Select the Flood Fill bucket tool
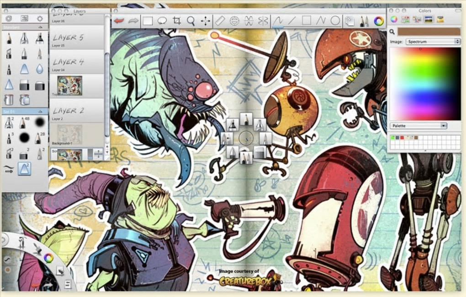This screenshot has height=297, width=466. click(9, 100)
